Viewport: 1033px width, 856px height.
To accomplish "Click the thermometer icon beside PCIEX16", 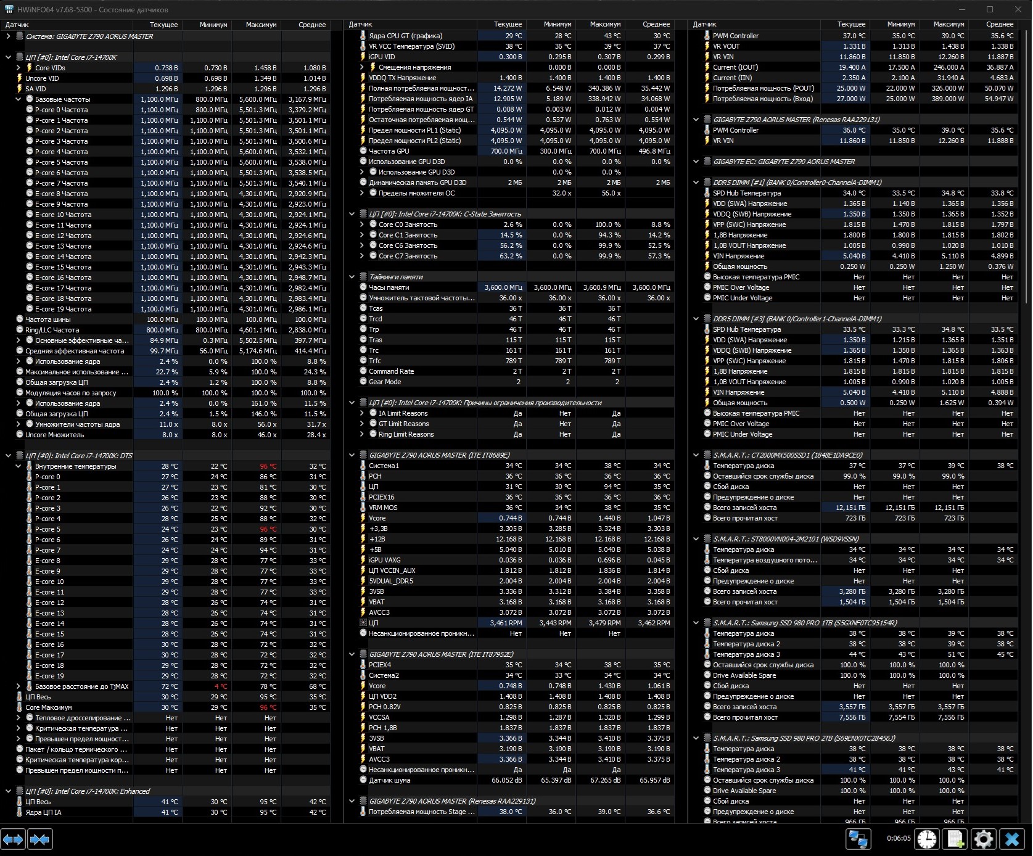I will pos(363,497).
